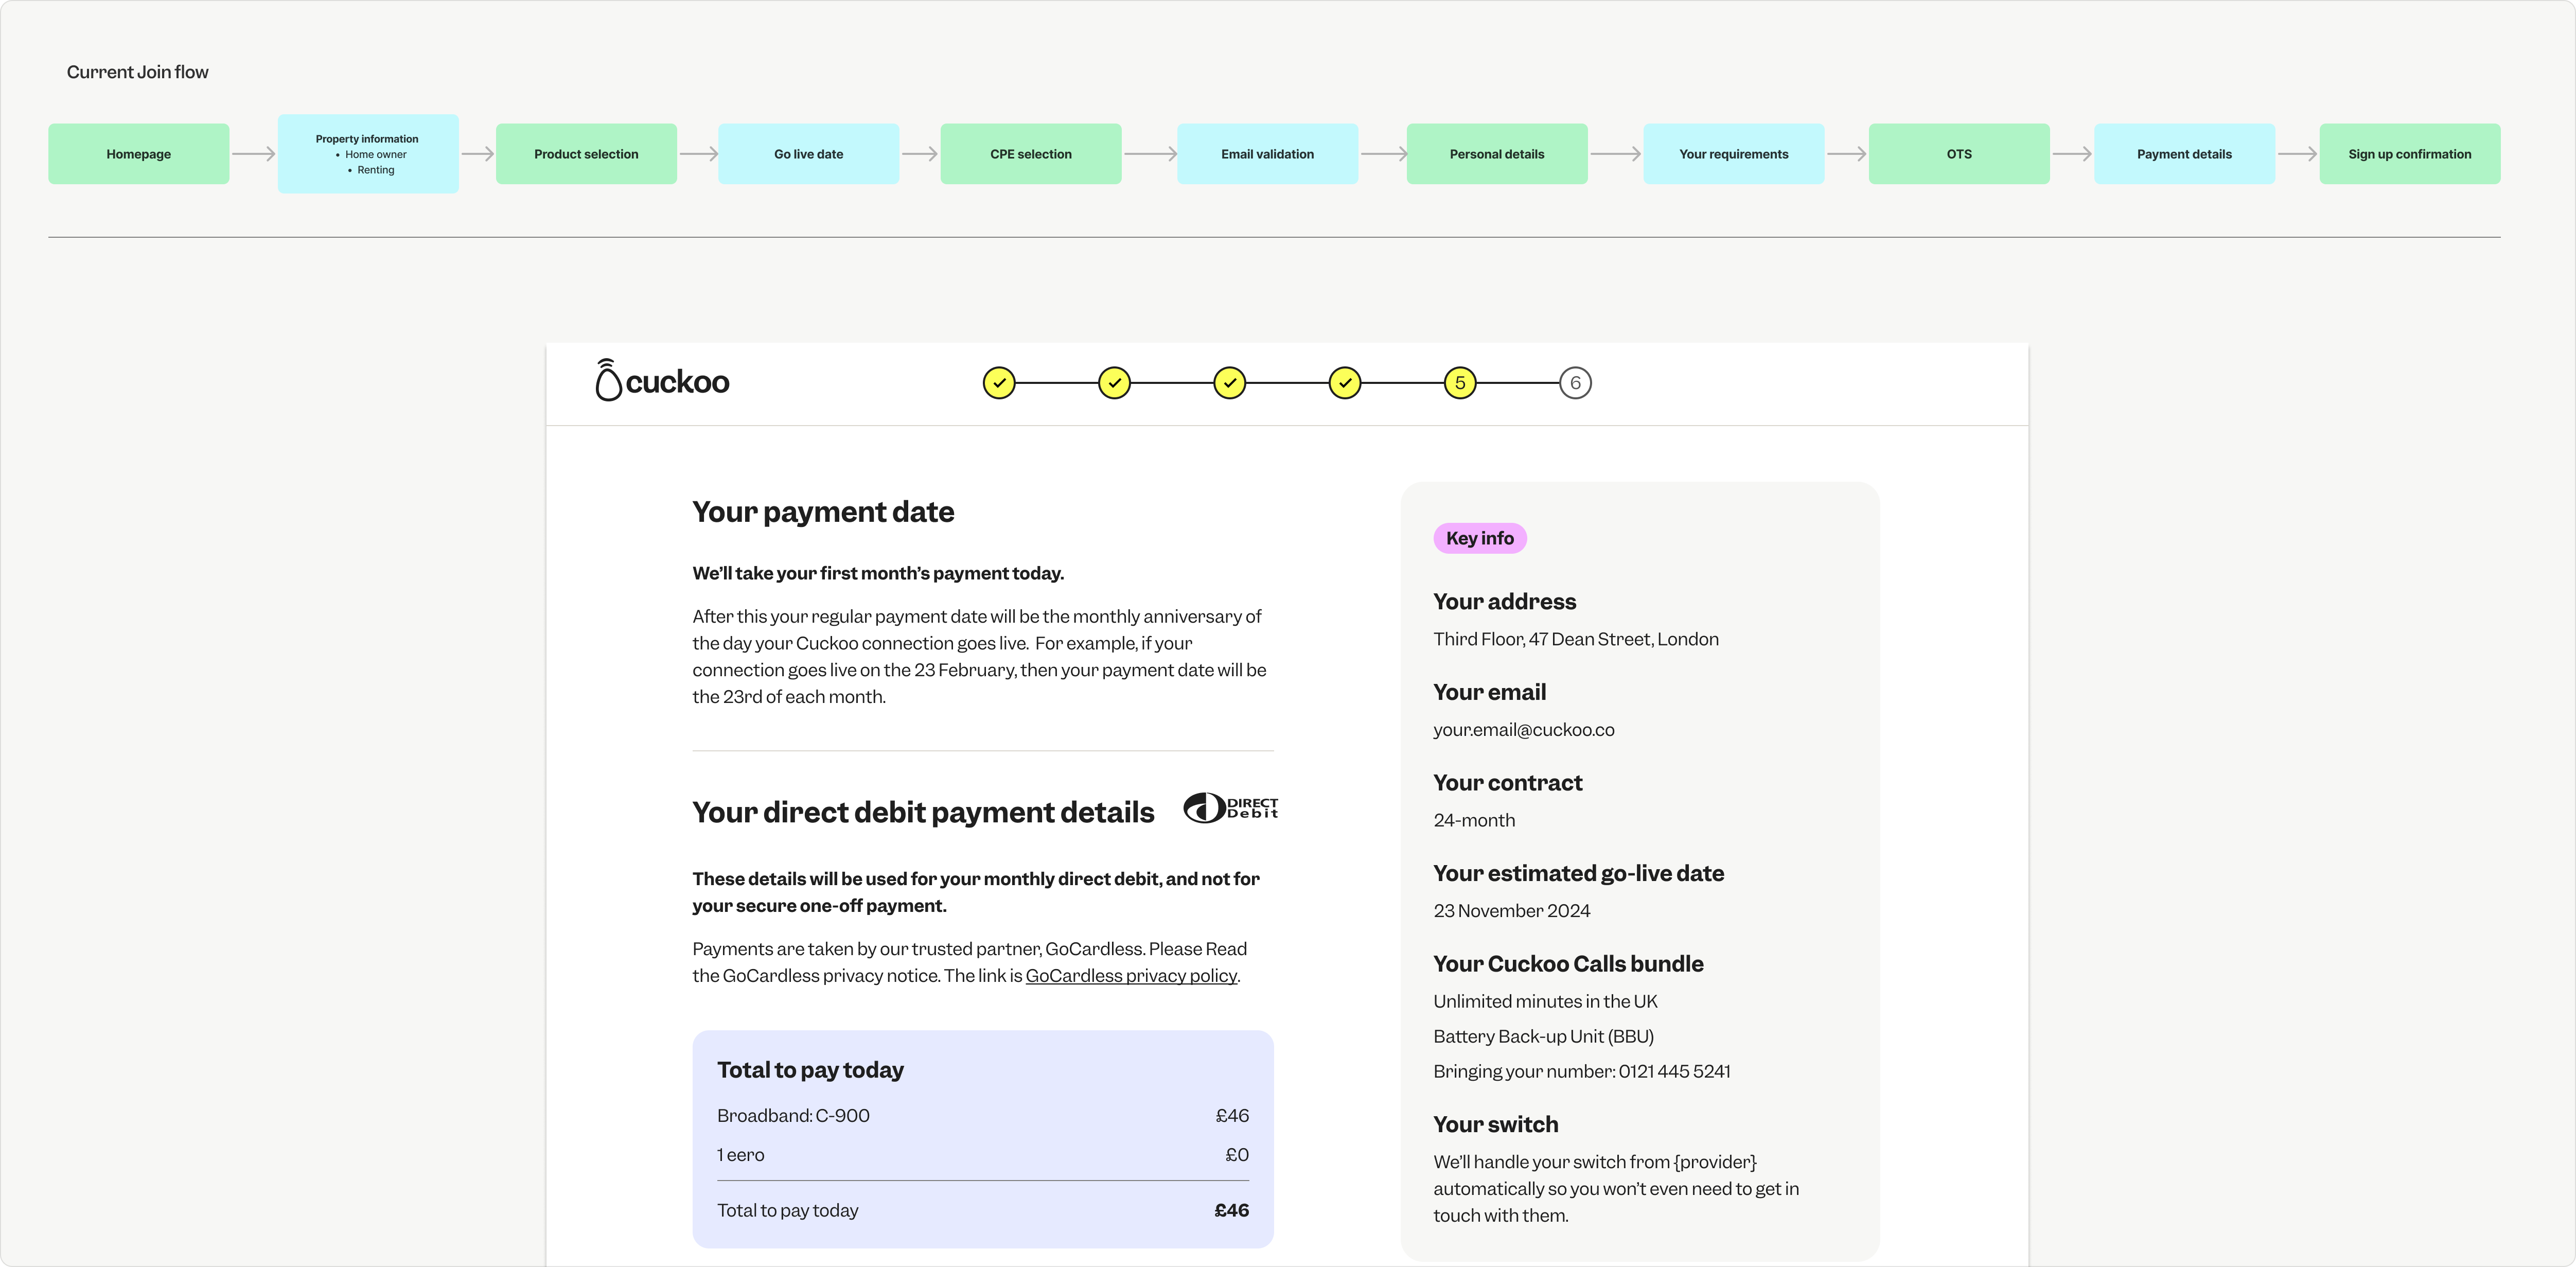
Task: Select the CPE selection flow box
Action: [1030, 154]
